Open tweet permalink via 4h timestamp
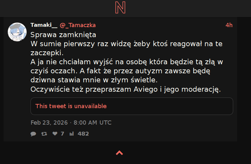 click(x=229, y=25)
